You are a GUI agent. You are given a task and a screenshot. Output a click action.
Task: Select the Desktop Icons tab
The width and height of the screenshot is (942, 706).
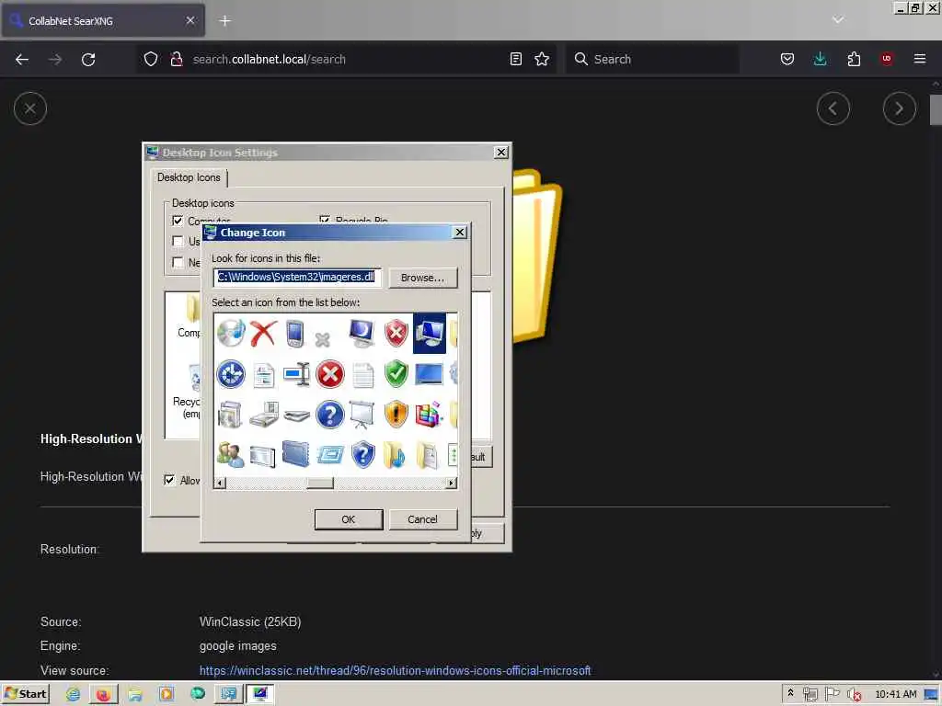coord(189,177)
